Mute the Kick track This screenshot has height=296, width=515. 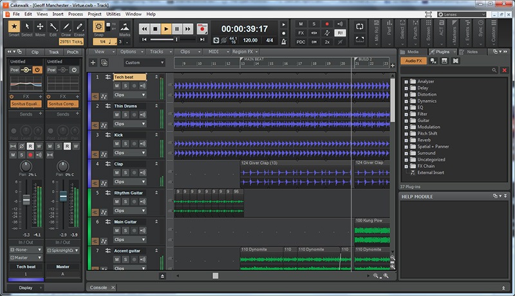tap(117, 143)
